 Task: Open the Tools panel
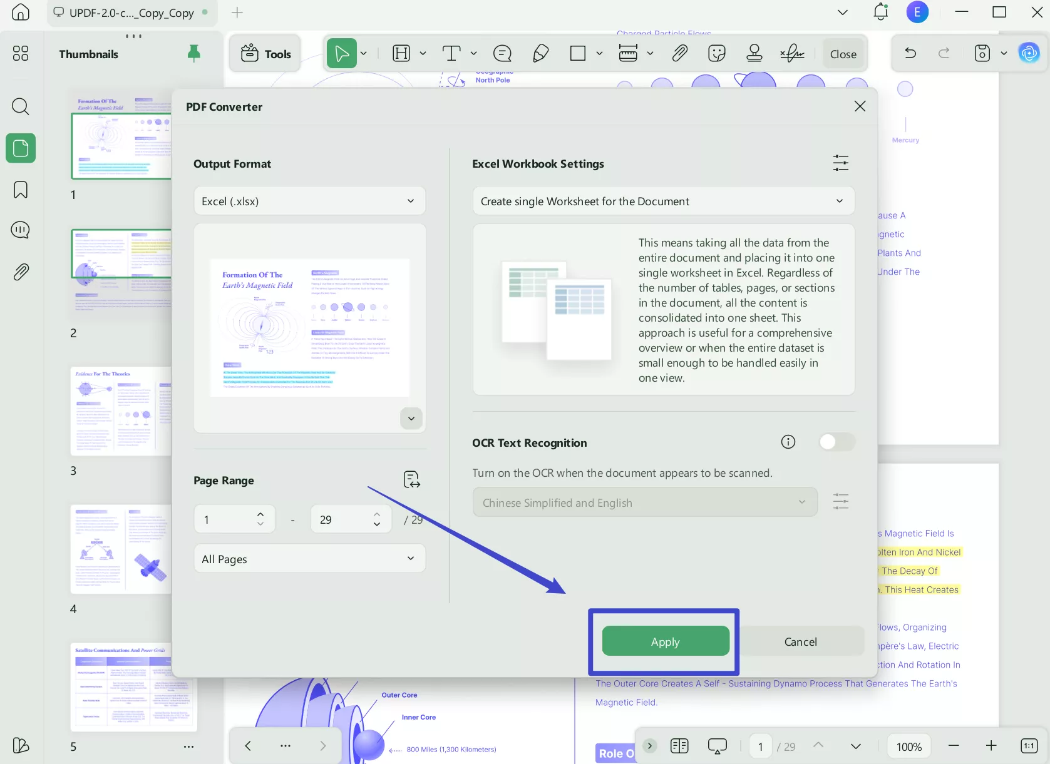[264, 53]
